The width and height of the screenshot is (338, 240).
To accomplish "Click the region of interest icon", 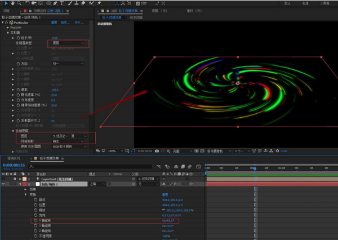I will tap(197, 151).
